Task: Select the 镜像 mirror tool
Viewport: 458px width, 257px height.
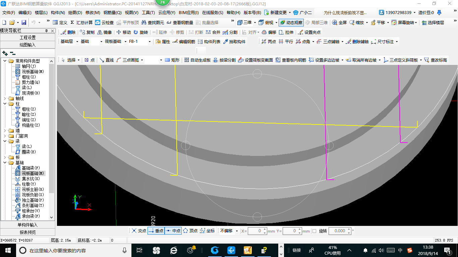Action: (x=105, y=32)
